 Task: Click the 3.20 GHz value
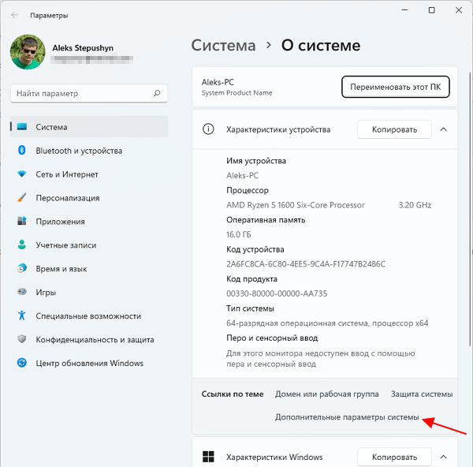pos(415,205)
